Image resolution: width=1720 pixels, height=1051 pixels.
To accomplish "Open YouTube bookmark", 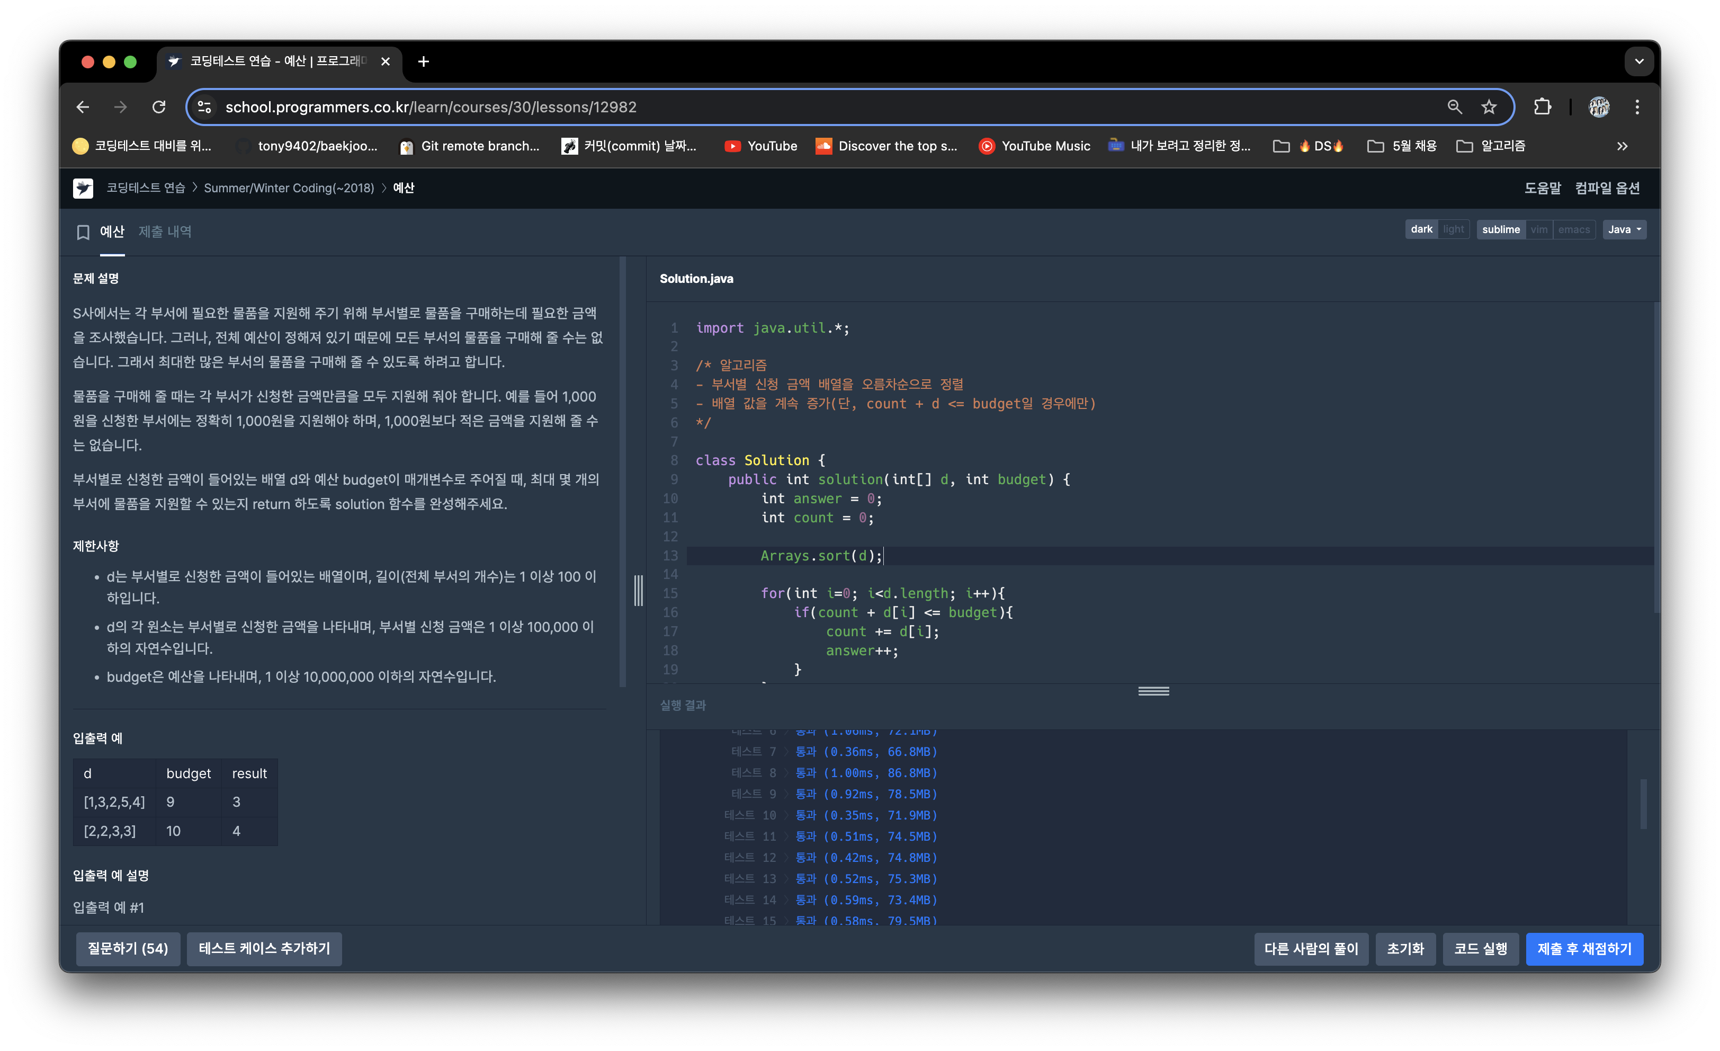I will click(x=761, y=146).
